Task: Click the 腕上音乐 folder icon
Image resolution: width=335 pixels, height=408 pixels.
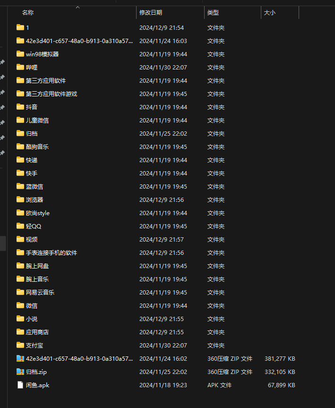Action: (x=20, y=279)
